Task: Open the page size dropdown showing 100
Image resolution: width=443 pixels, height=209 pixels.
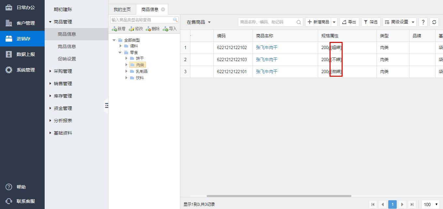Action: click(x=430, y=204)
